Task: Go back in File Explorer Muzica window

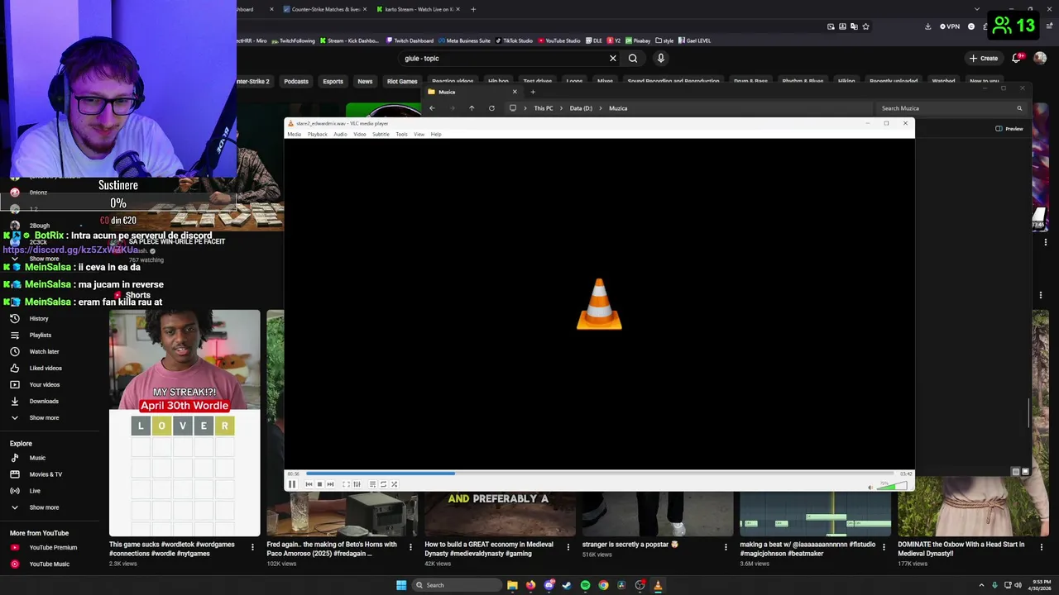Action: [x=432, y=108]
